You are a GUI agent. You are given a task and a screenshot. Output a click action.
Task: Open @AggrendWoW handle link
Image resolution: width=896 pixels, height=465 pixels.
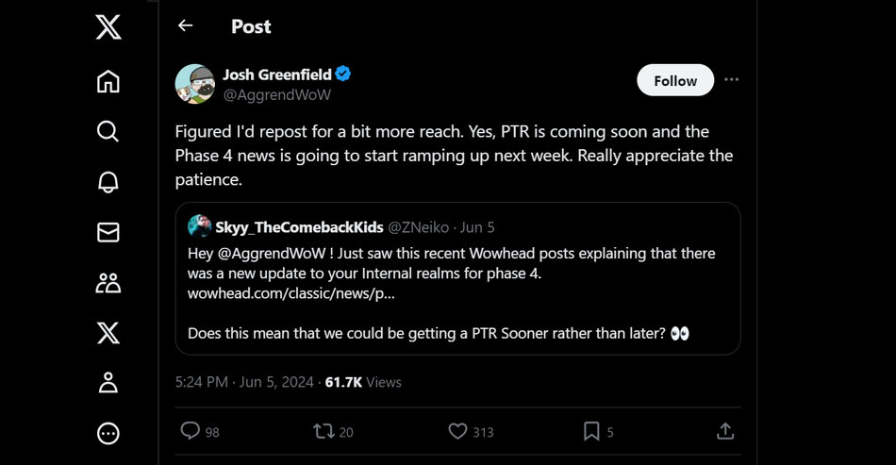tap(276, 94)
